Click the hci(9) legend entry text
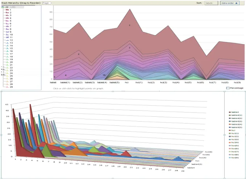The width and height of the screenshot is (246, 179). 235,158
